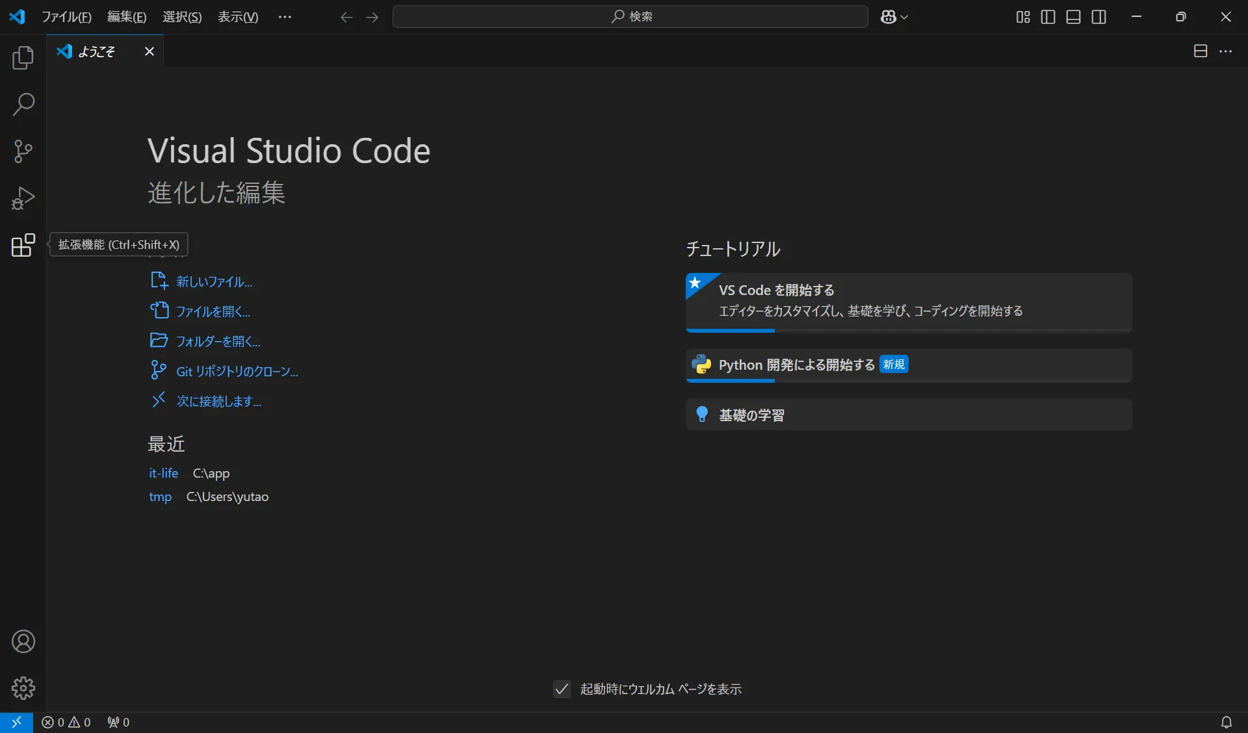The height and width of the screenshot is (733, 1248).
Task: Click the folder icon beside フォルダーを開く
Action: pyautogui.click(x=159, y=340)
